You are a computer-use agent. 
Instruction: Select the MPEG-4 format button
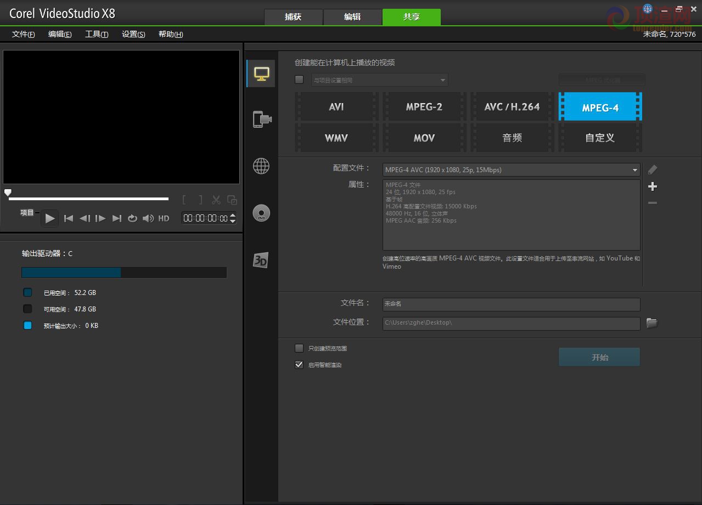600,107
